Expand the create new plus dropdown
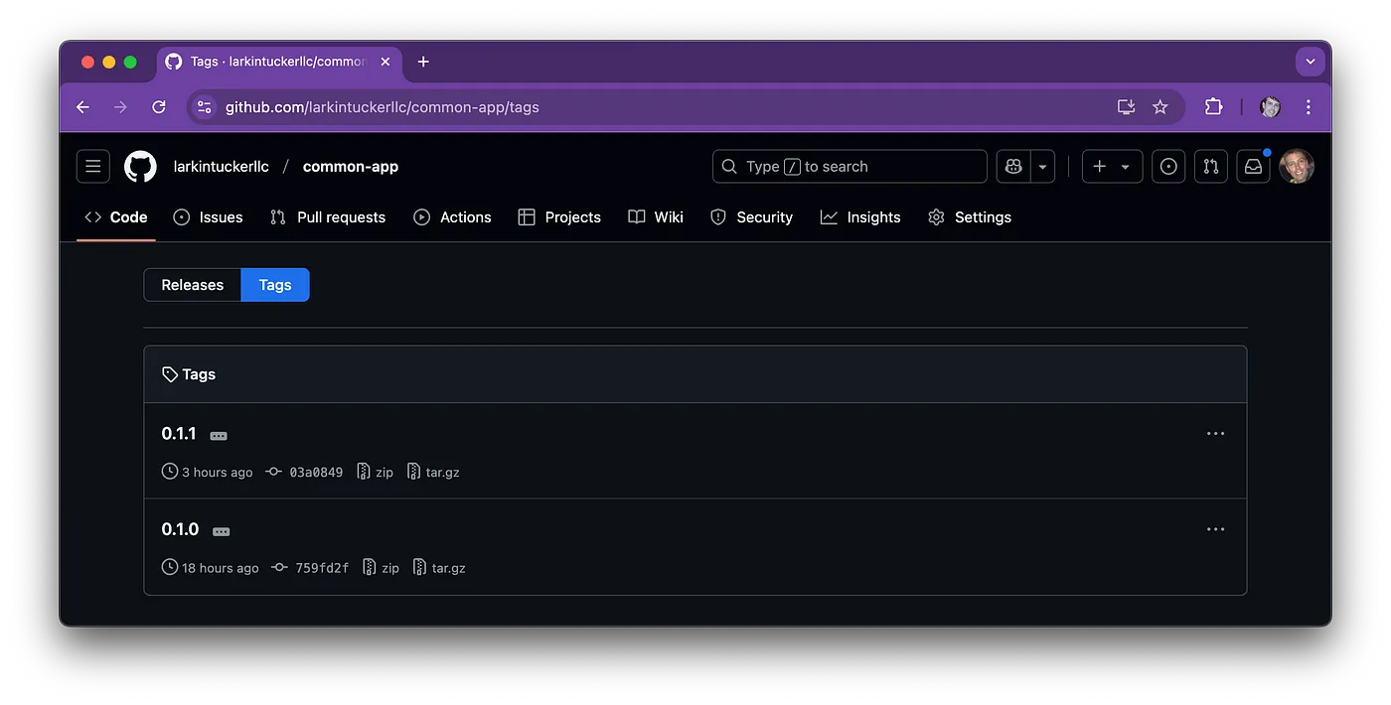The image size is (1391, 705). point(1112,167)
